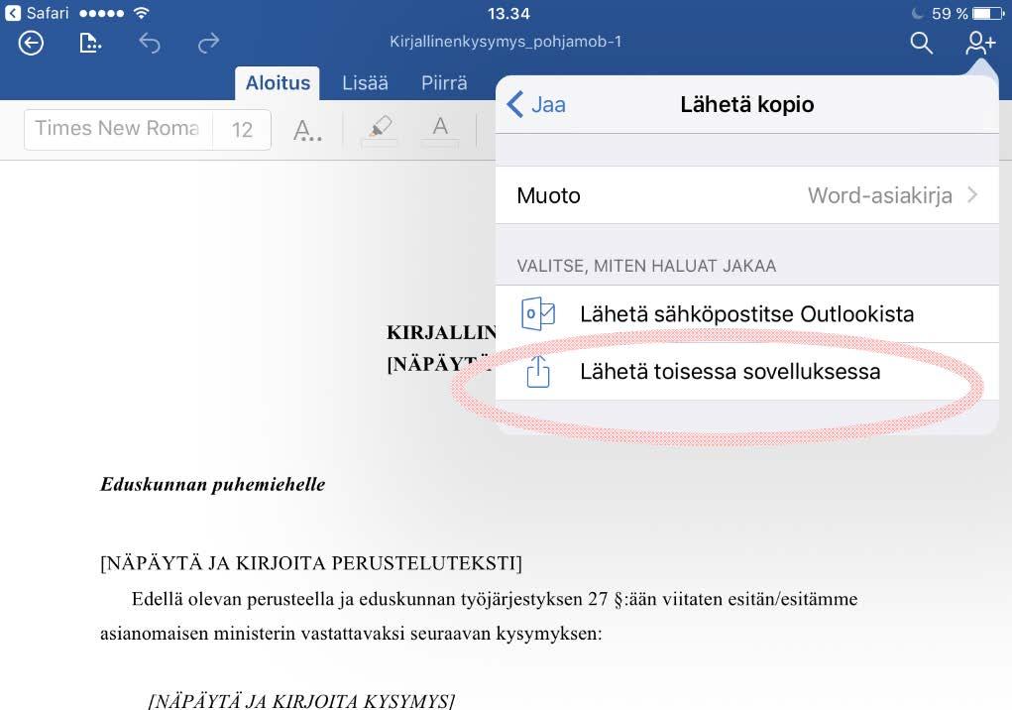Viewport: 1012px width, 710px height.
Task: Redo the last undone action
Action: point(208,44)
